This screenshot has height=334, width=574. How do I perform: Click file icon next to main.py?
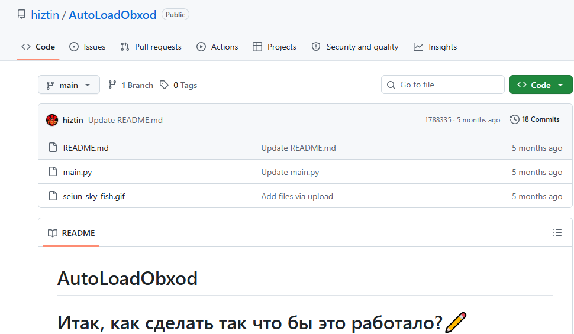[x=53, y=171]
